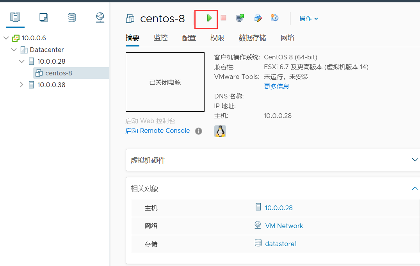Image resolution: width=420 pixels, height=266 pixels.
Task: Select 10.0.0.6 in the inventory tree
Action: [x=34, y=38]
